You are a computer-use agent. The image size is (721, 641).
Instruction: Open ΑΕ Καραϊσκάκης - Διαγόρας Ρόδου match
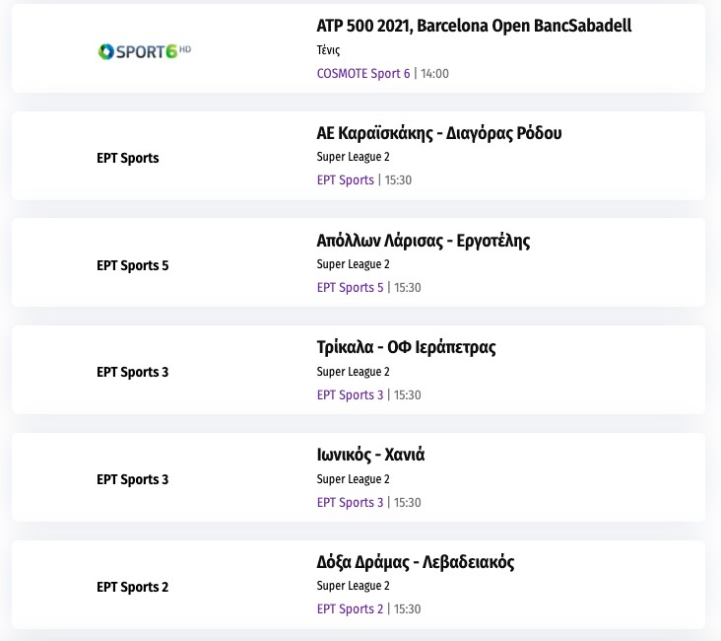pos(439,133)
